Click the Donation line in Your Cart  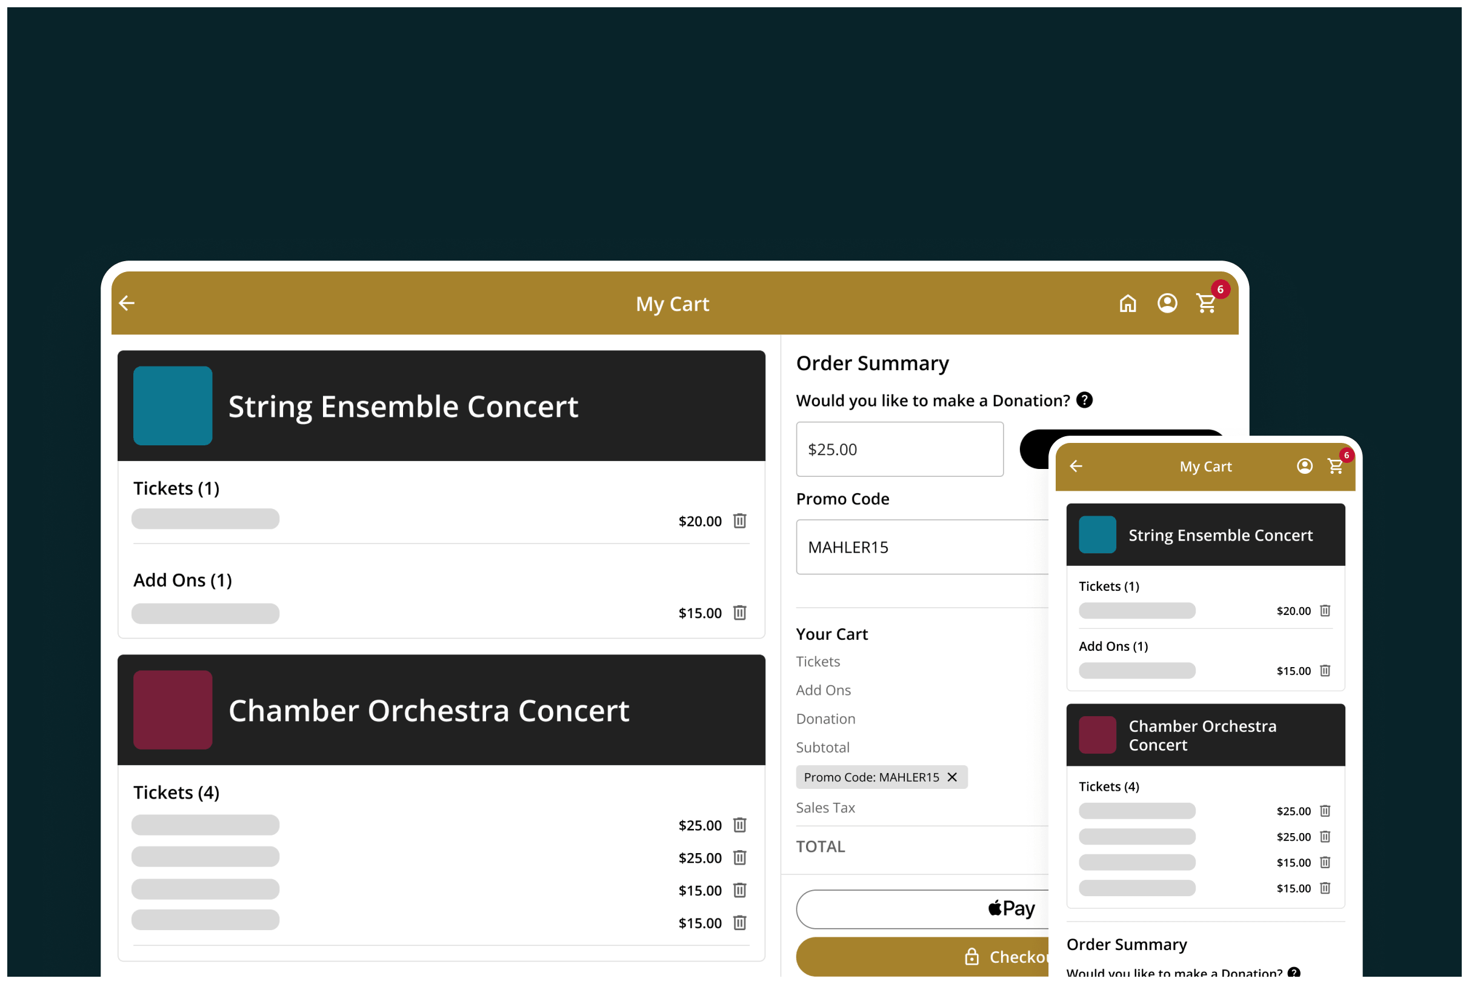tap(825, 718)
